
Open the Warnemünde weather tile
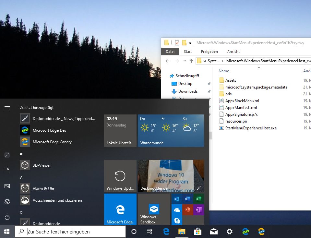click(171, 131)
